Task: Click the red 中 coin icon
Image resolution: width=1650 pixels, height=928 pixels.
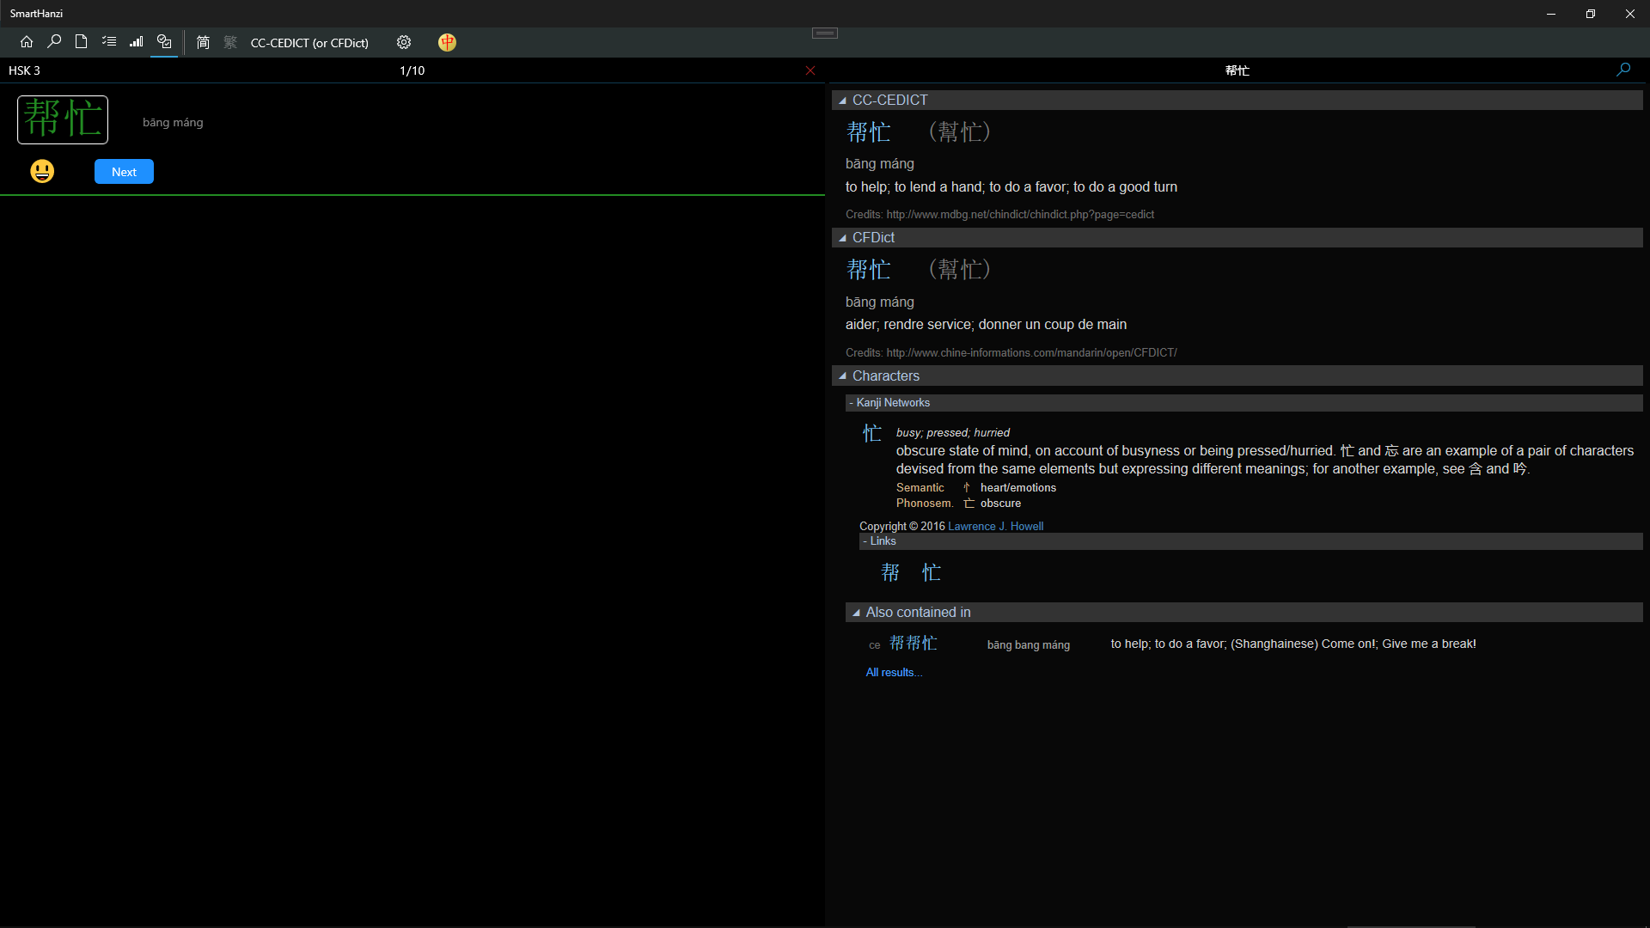Action: pyautogui.click(x=447, y=42)
